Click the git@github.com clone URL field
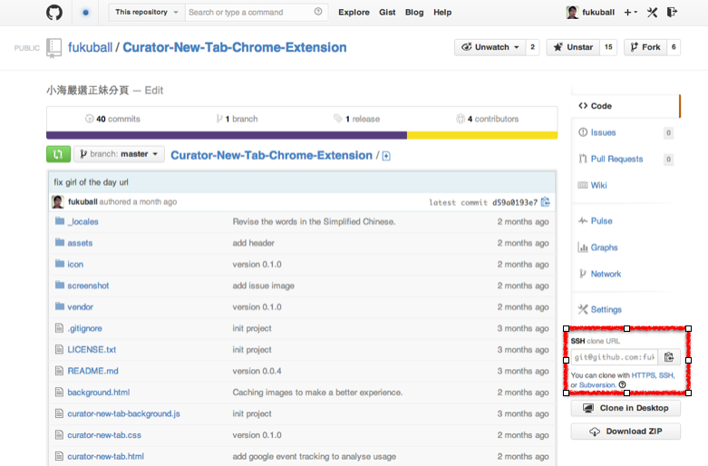Image resolution: width=708 pixels, height=466 pixels. (615, 357)
